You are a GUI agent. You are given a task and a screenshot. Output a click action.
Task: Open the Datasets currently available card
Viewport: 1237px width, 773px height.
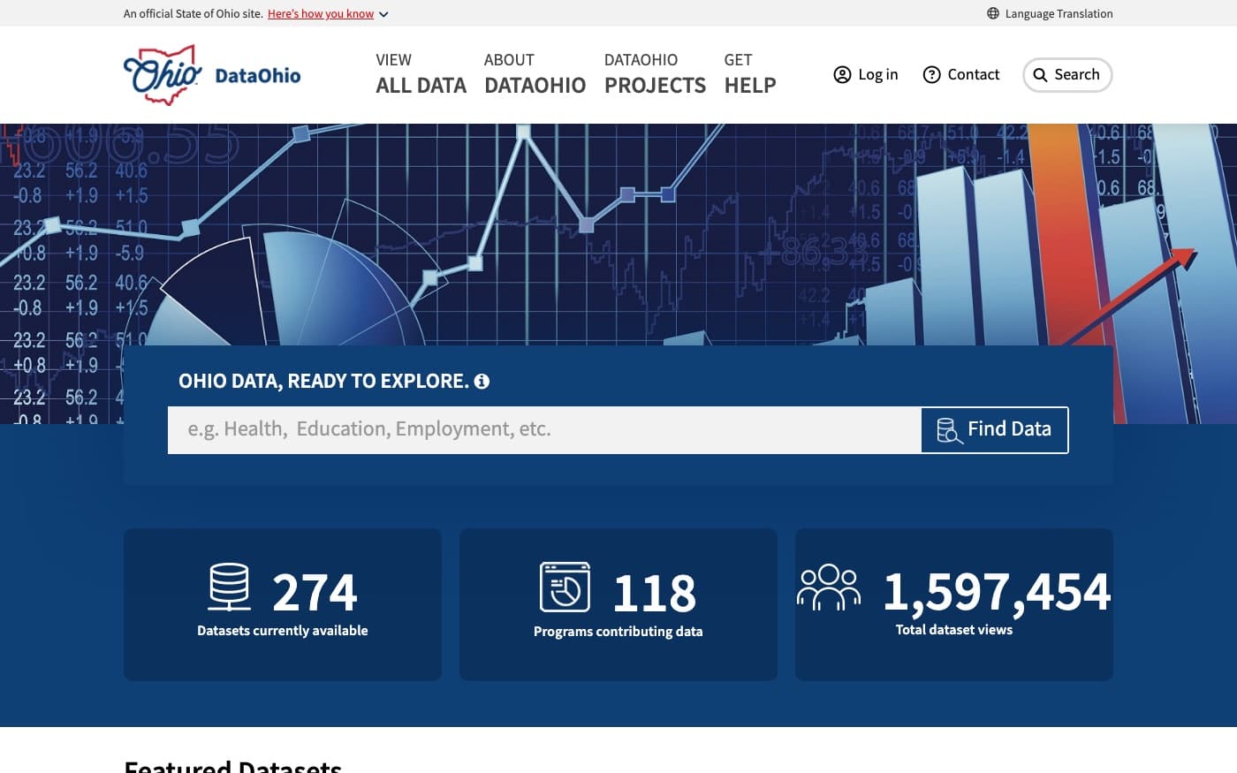point(283,604)
